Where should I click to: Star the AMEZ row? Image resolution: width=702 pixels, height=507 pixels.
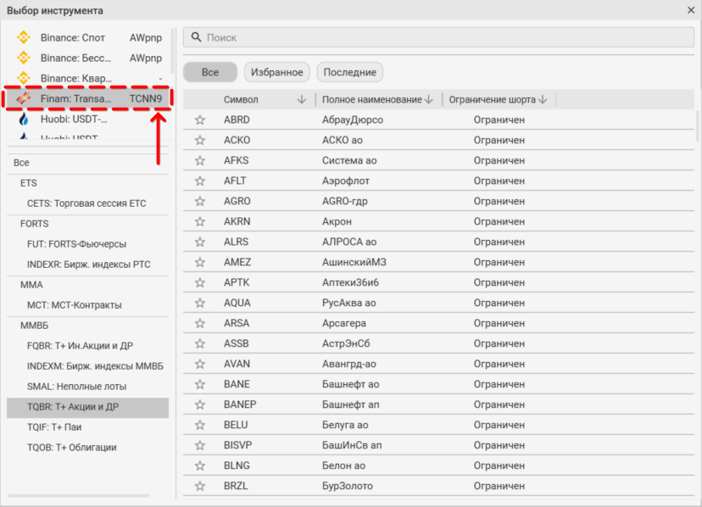[x=200, y=262]
